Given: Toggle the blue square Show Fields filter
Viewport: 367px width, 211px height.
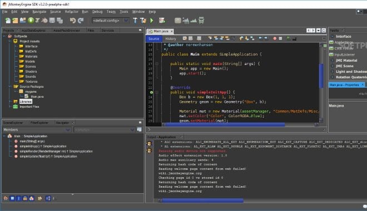Looking at the screenshot, I should [12, 198].
